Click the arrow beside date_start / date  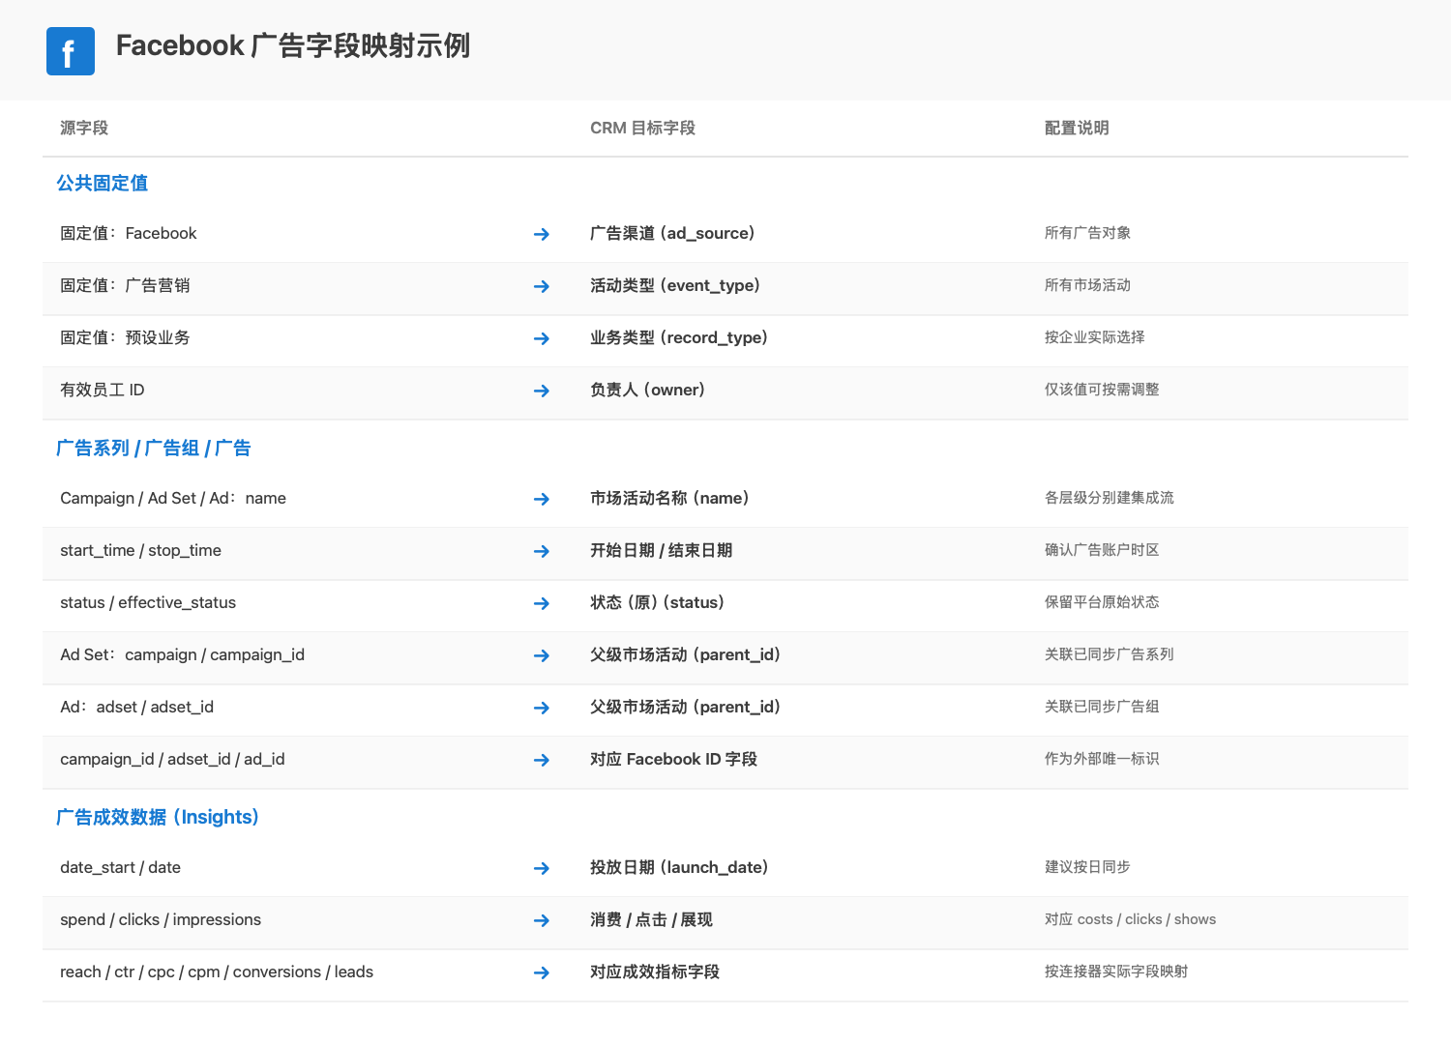(x=542, y=868)
